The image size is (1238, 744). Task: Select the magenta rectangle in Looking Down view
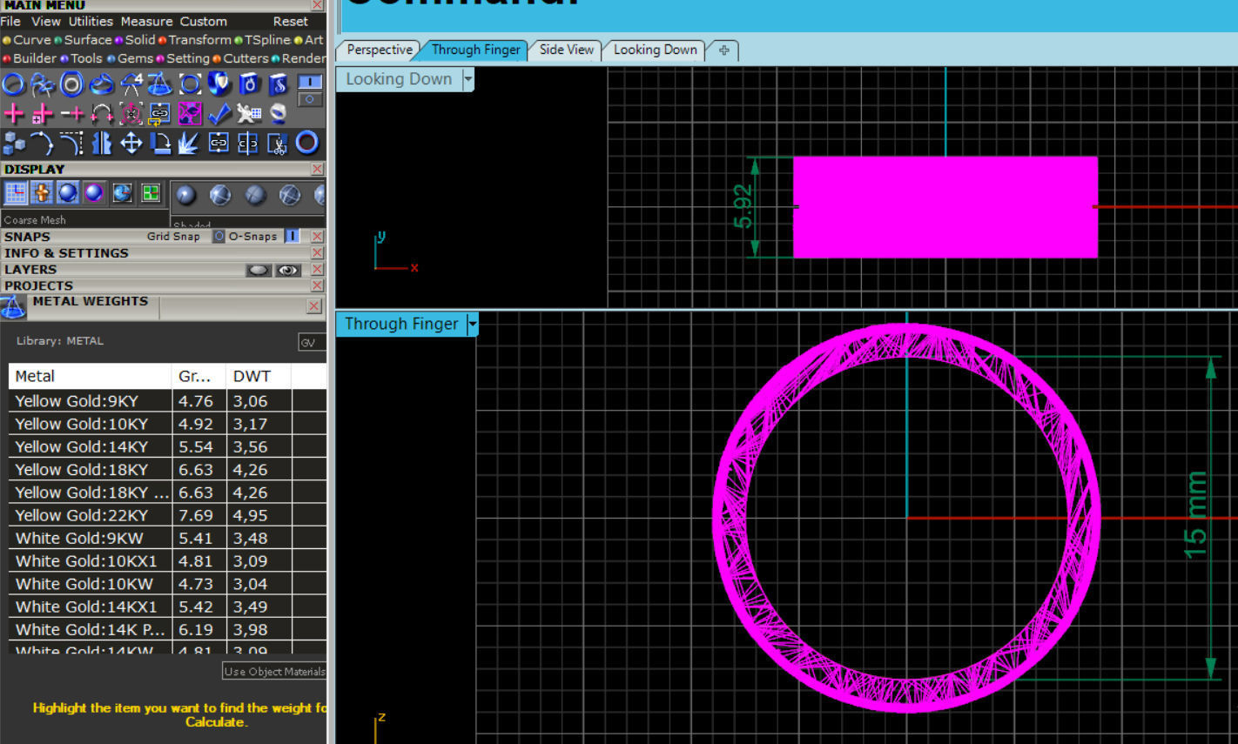pos(945,207)
